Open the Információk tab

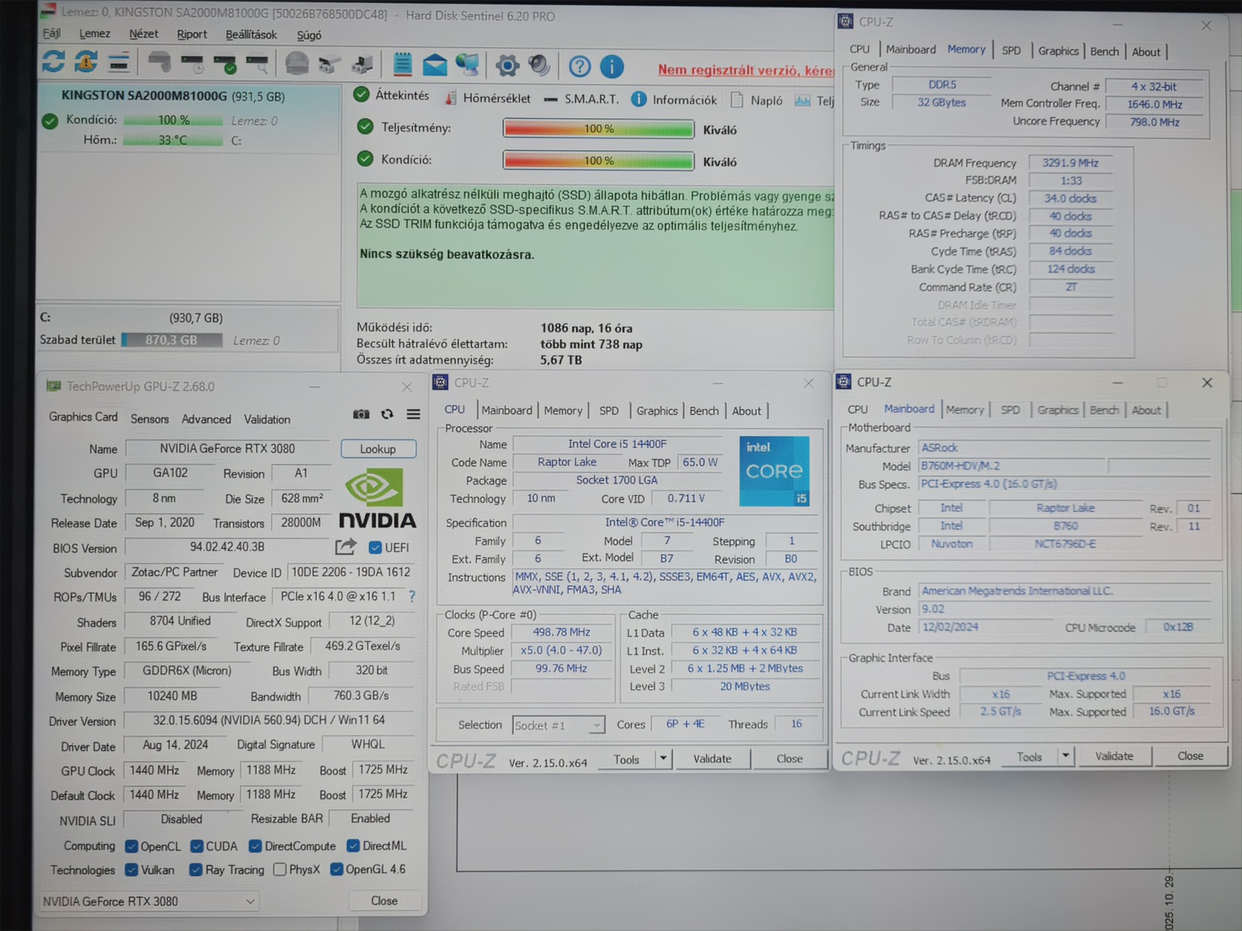674,99
